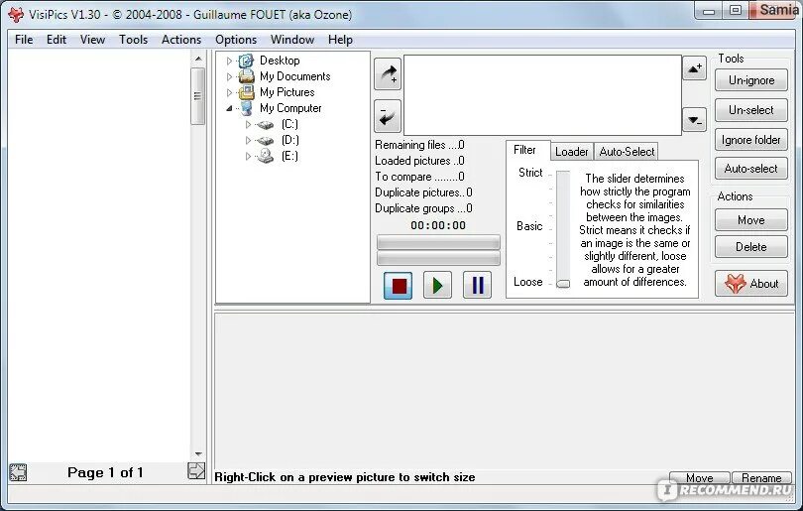Select the My Pictures label in tree
Screen dimensions: 803x511
pyautogui.click(x=287, y=92)
